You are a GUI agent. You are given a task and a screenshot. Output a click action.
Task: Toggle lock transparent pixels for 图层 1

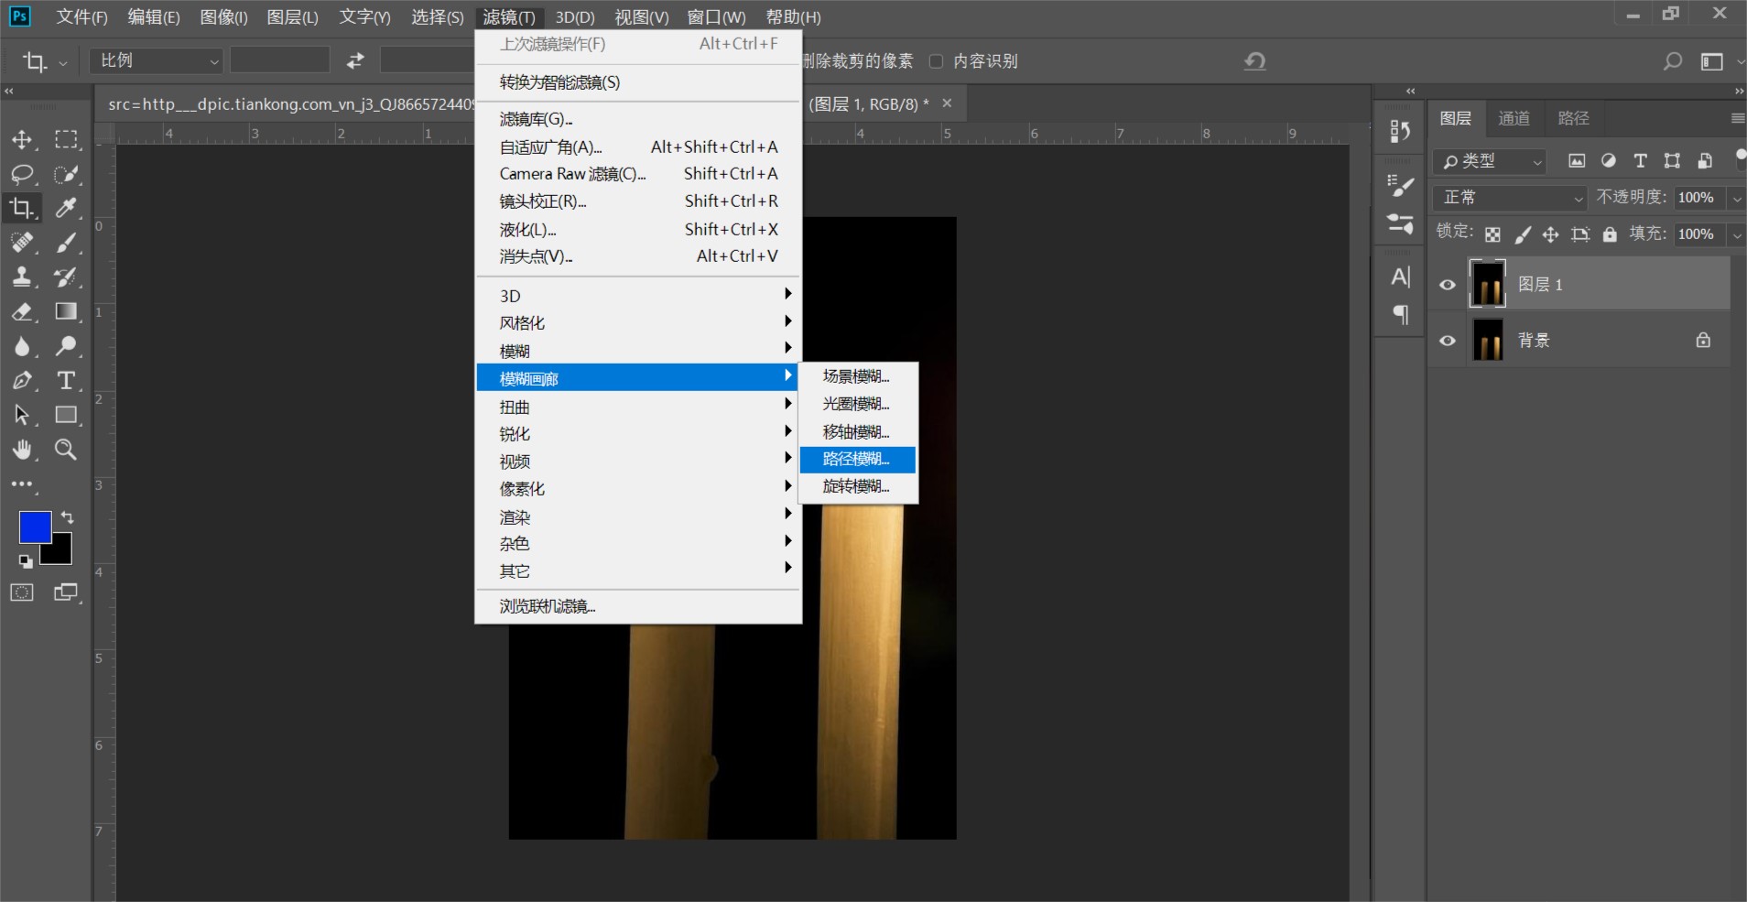point(1492,234)
